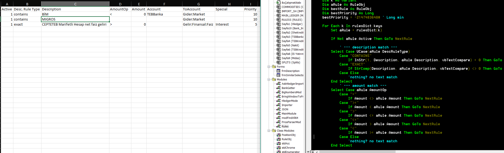Select Sayfa8 (IS-Yatırım) sheet icon

coord(278,54)
